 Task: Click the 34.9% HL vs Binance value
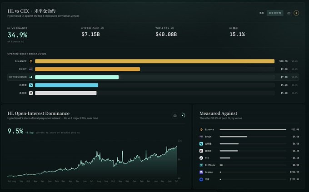[x=17, y=35]
